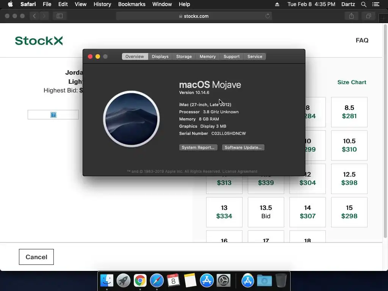Click the Version 10.14.6 text
The width and height of the screenshot is (388, 291).
point(194,92)
